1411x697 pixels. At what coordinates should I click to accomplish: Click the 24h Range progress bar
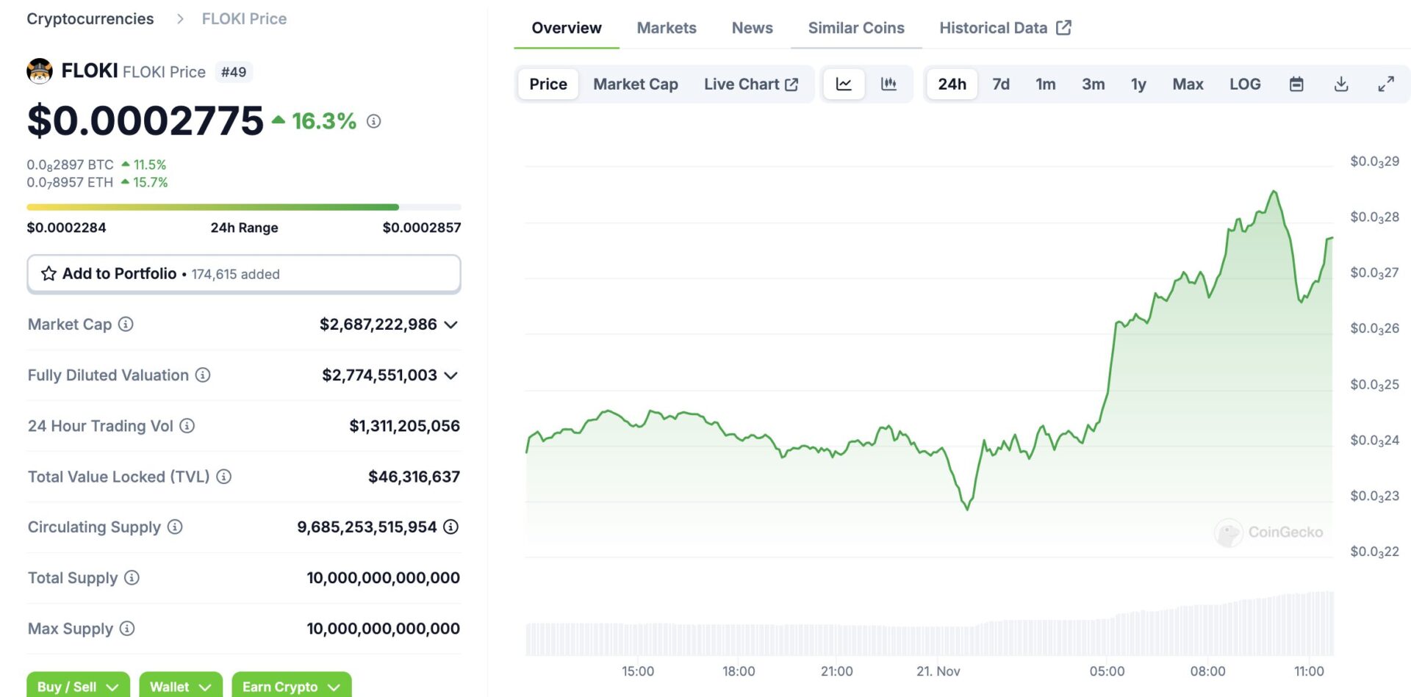[x=244, y=207]
